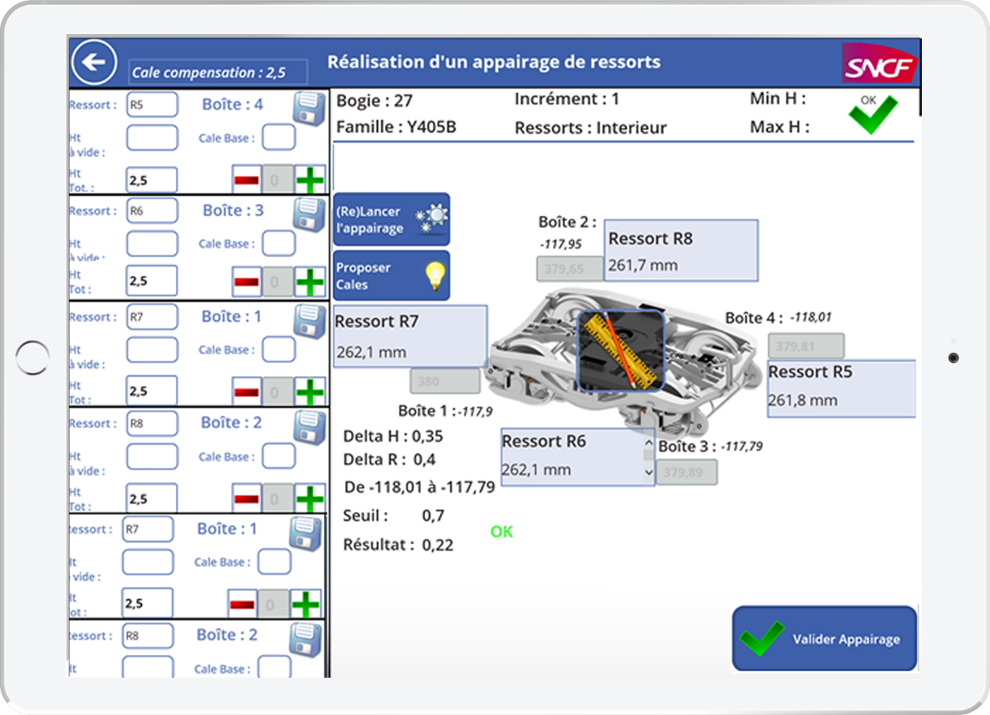Image resolution: width=990 pixels, height=715 pixels.
Task: Save Boîte 3 using the floppy disk icon
Action: 308,213
